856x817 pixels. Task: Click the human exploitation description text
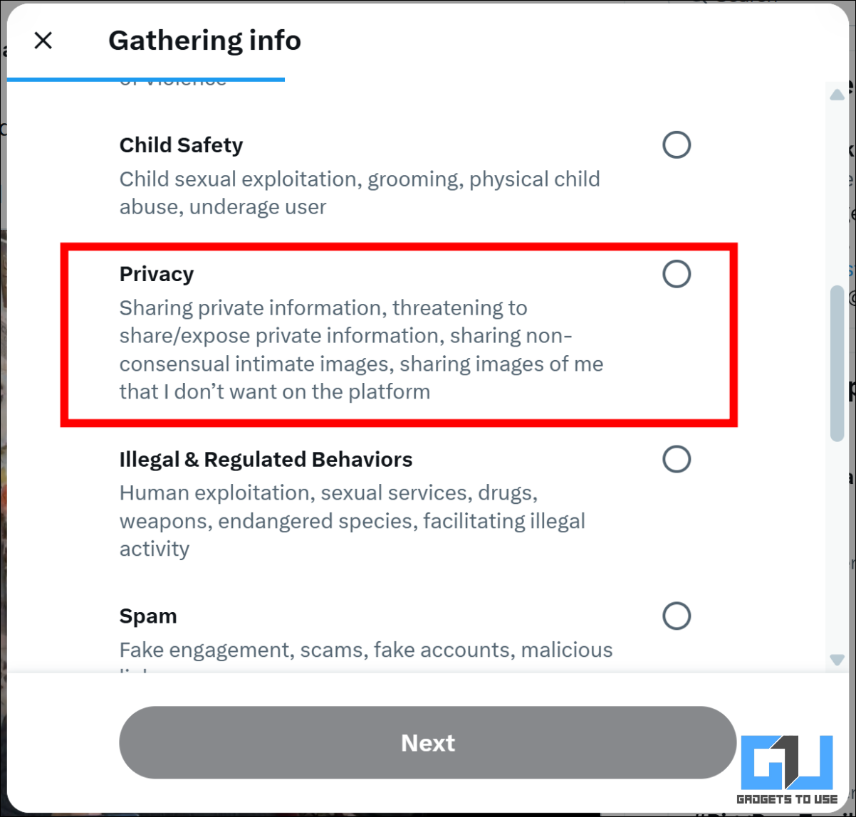[352, 520]
